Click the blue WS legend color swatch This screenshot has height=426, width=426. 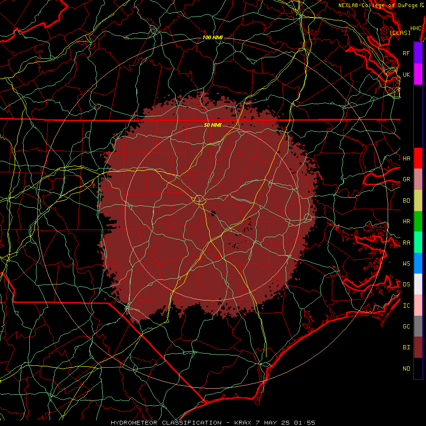[418, 263]
